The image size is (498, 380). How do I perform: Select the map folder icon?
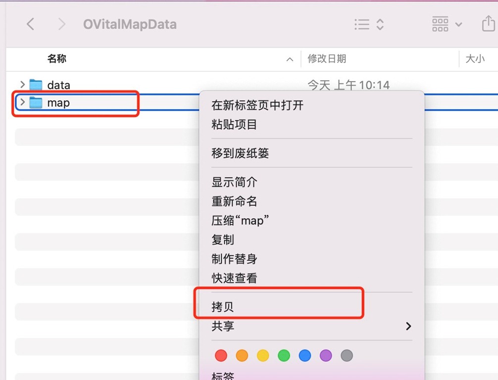36,102
